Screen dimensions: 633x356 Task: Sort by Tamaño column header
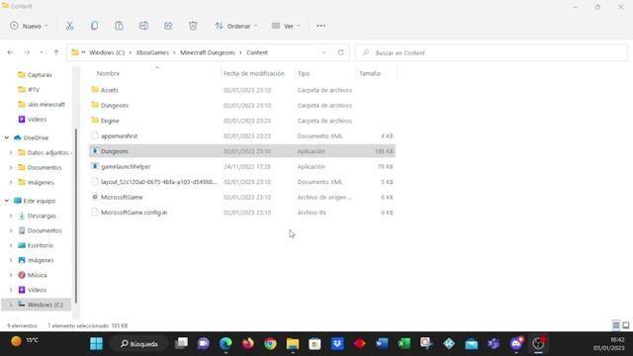point(370,73)
